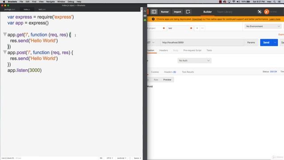The width and height of the screenshot is (284, 160).
Task: Open the Find menu
Action: [x=34, y=2]
